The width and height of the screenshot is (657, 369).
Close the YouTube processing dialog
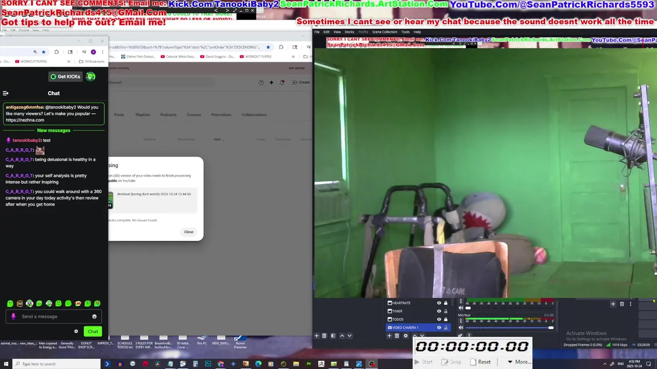188,232
